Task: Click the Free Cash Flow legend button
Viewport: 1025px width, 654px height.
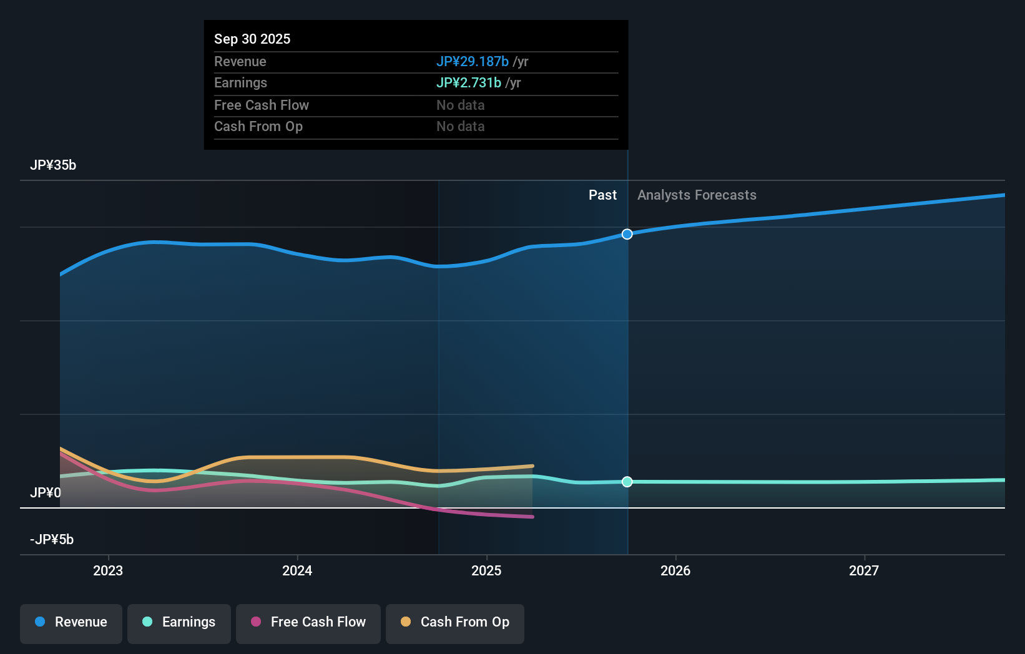Action: click(308, 622)
